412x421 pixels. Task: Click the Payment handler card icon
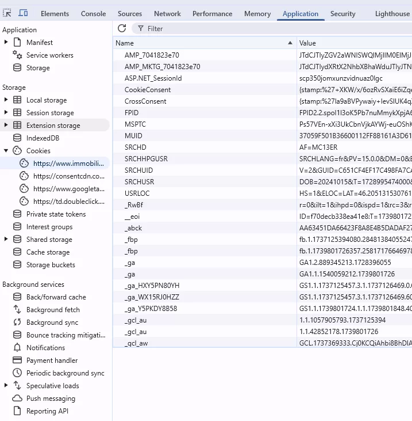pyautogui.click(x=17, y=361)
